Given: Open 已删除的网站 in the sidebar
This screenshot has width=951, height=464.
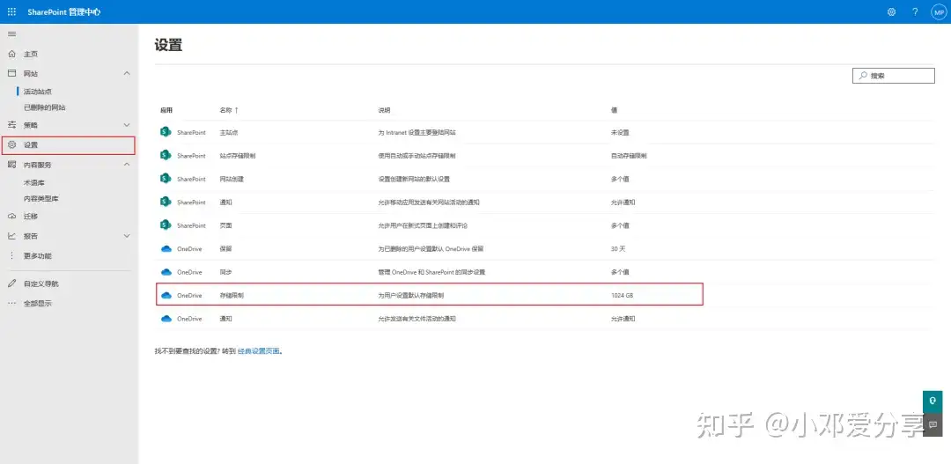Looking at the screenshot, I should pos(44,107).
